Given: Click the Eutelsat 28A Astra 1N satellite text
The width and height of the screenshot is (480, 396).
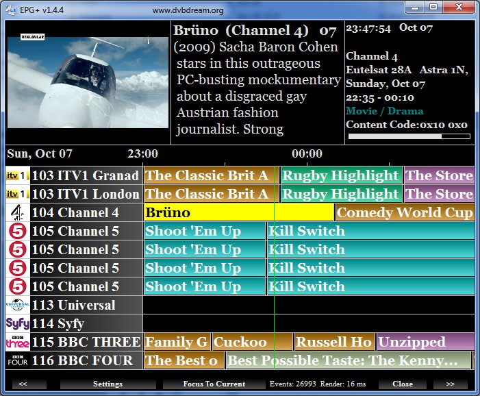Looking at the screenshot, I should click(x=407, y=70).
